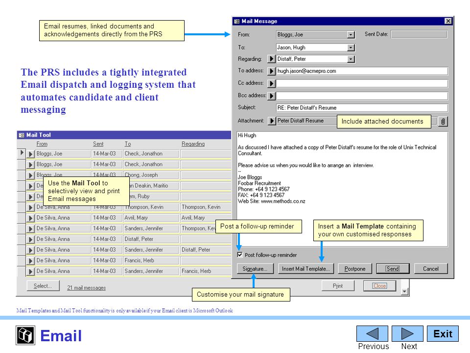Click Postpone button
Viewport: 470px width, 353px height.
click(x=355, y=269)
